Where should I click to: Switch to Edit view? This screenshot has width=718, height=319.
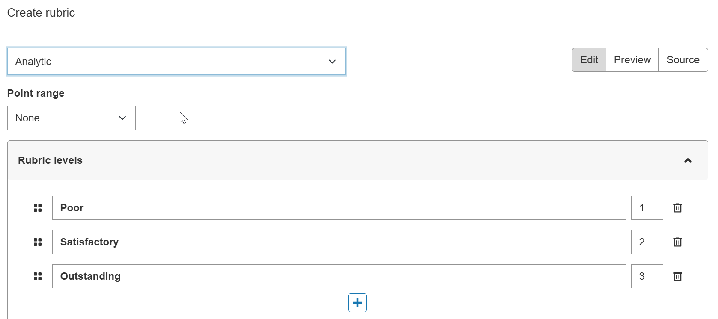(x=589, y=60)
